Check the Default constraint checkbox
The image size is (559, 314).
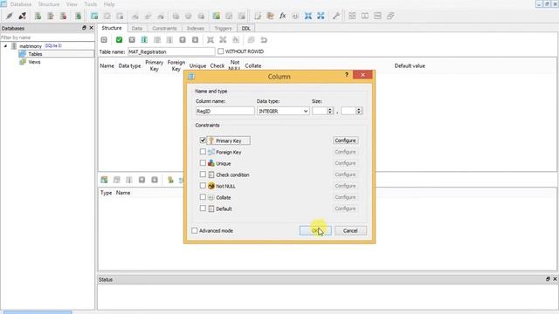click(x=203, y=208)
